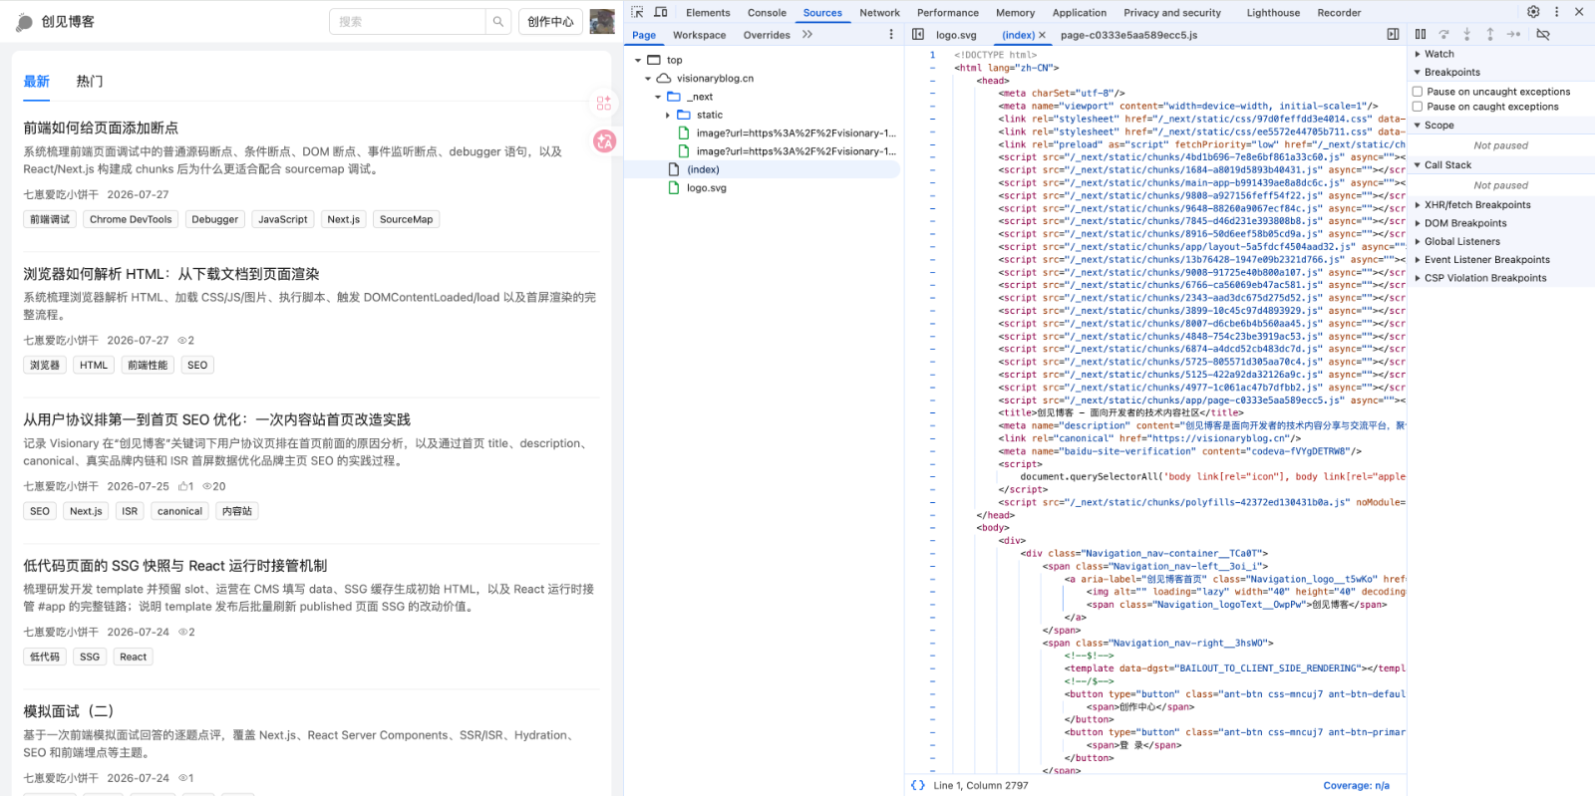This screenshot has width=1595, height=796.
Task: Switch to the page-c0333e5aa589ecc5.js editor tab
Action: click(1128, 35)
